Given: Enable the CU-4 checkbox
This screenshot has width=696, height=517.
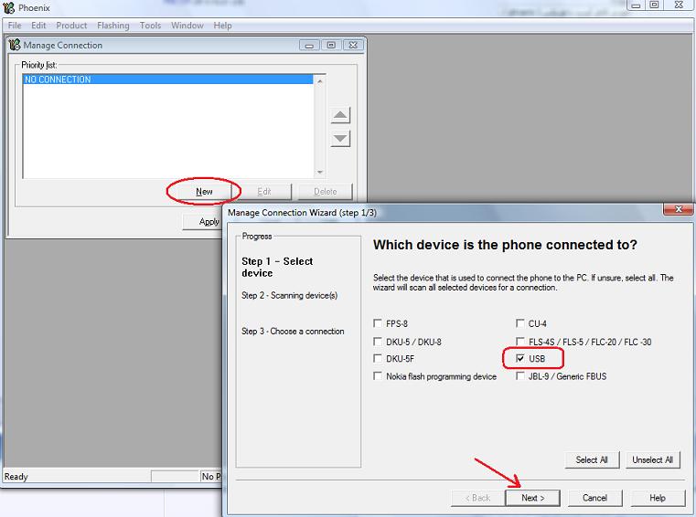Looking at the screenshot, I should tap(520, 323).
